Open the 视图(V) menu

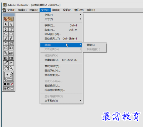point(67,10)
